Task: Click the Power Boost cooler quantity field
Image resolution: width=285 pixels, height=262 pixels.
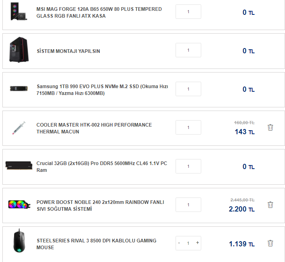Action: click(188, 205)
